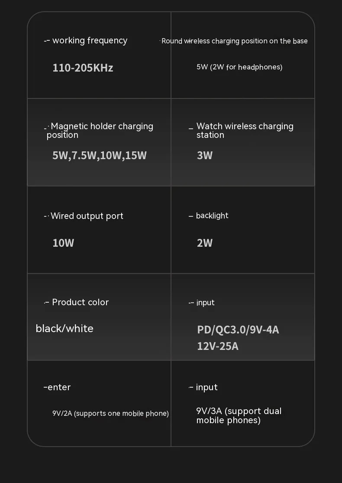Select the "5W (2W for headphones)" text
342x483 pixels.
click(239, 67)
